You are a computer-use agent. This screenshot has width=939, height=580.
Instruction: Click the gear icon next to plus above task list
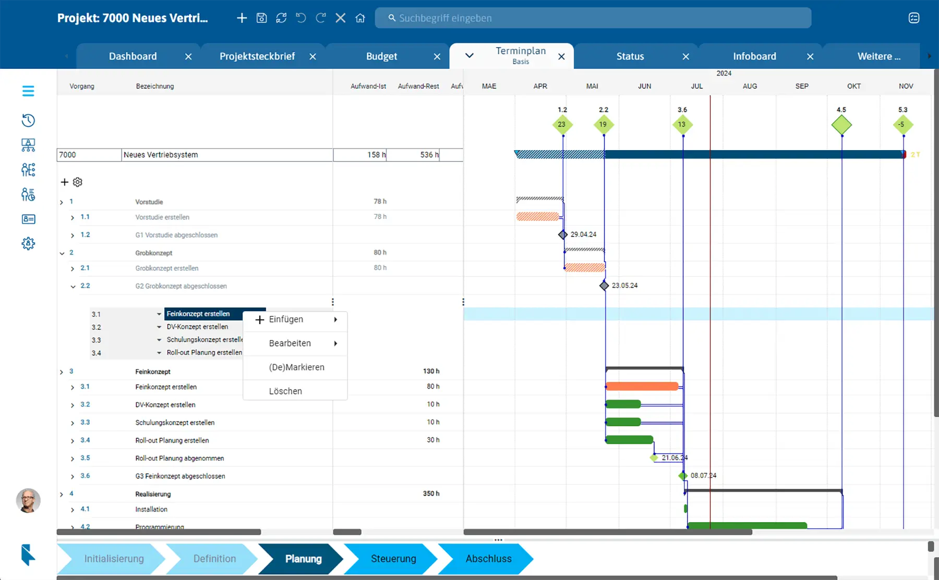click(x=78, y=182)
